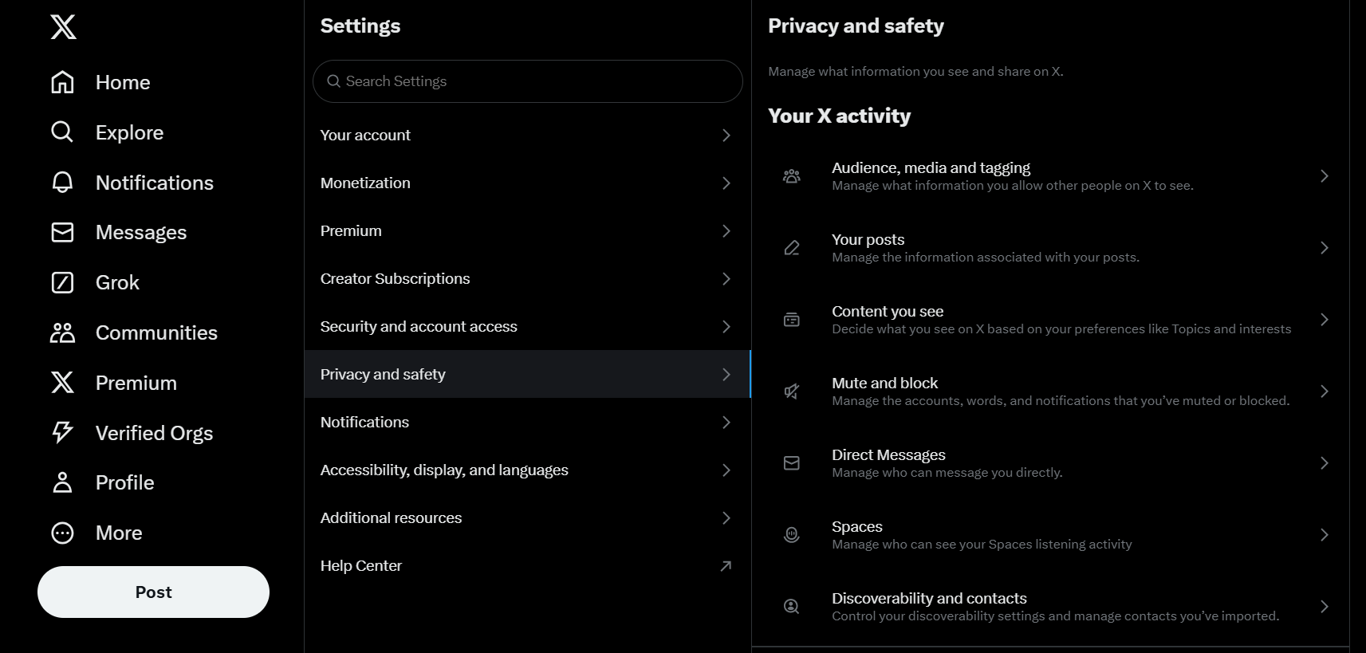Open the Privacy and safety settings item
This screenshot has width=1366, height=653.
point(527,374)
